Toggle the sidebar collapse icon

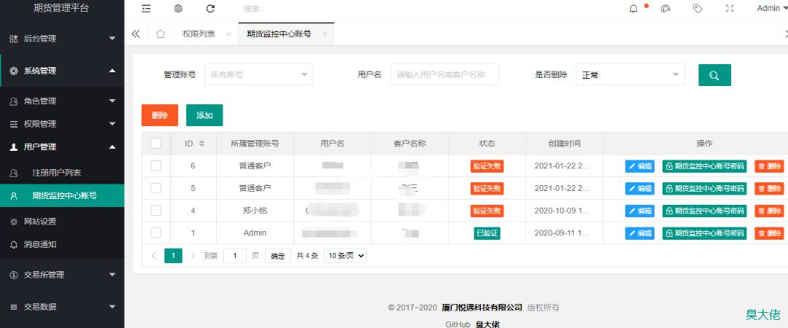pyautogui.click(x=146, y=9)
